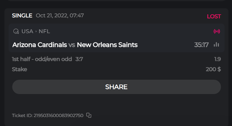This screenshot has height=126, width=232.
Task: Open the NFL league link
Action: click(x=44, y=31)
